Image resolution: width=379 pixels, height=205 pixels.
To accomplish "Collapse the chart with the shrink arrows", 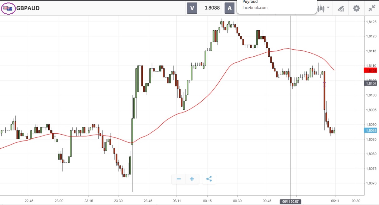I will coord(372,8).
